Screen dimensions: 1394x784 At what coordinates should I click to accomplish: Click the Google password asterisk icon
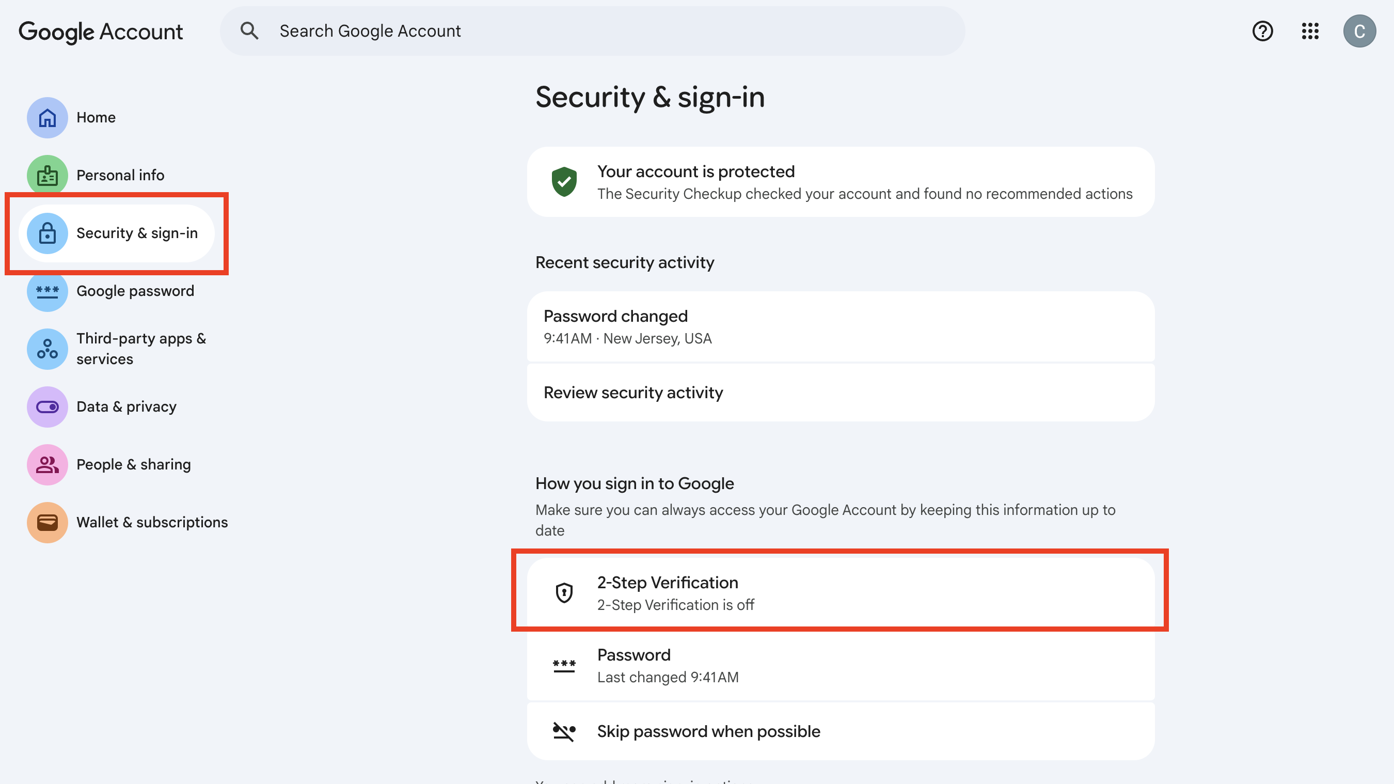(x=47, y=291)
